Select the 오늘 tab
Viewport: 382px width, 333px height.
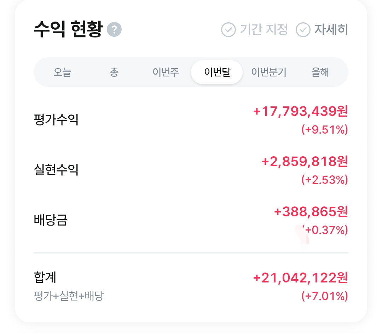62,72
